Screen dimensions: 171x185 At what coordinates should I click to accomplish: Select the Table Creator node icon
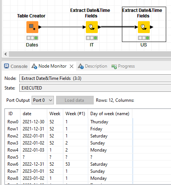point(32,27)
